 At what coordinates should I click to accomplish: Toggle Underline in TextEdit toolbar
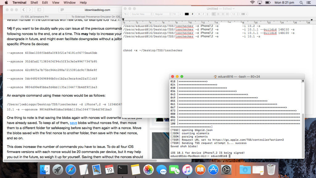[207, 14]
